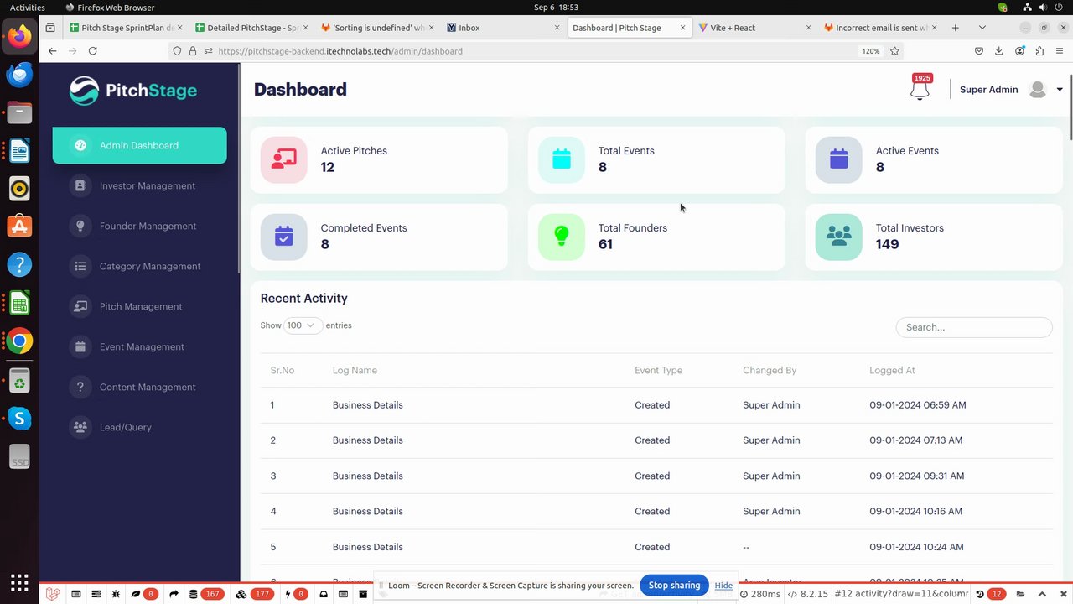This screenshot has width=1073, height=604.
Task: Click the Total Founders lightbulb icon
Action: [x=562, y=237]
